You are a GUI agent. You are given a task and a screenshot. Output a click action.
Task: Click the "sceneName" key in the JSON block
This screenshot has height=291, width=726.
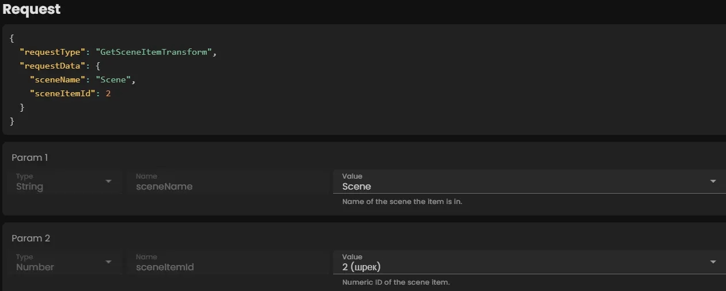coord(58,80)
